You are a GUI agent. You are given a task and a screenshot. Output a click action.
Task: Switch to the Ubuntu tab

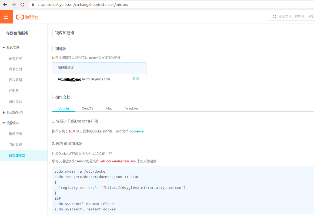[64, 108]
